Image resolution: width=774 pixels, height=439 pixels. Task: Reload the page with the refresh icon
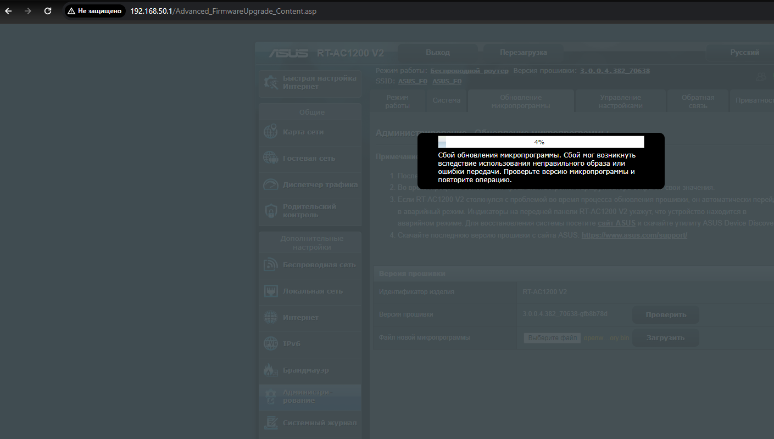click(x=48, y=11)
